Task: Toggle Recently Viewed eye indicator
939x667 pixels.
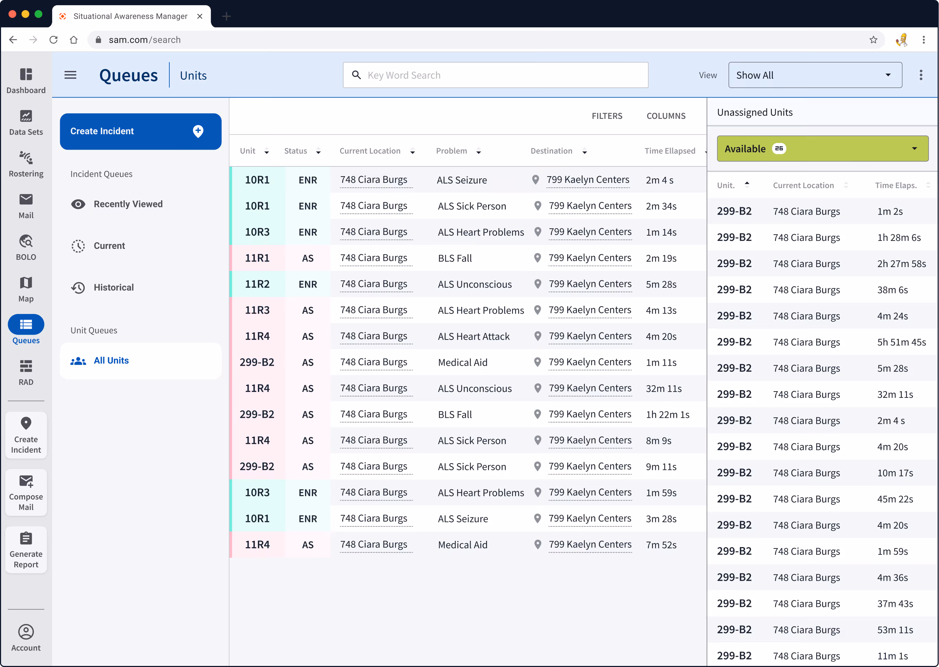Action: click(x=78, y=204)
